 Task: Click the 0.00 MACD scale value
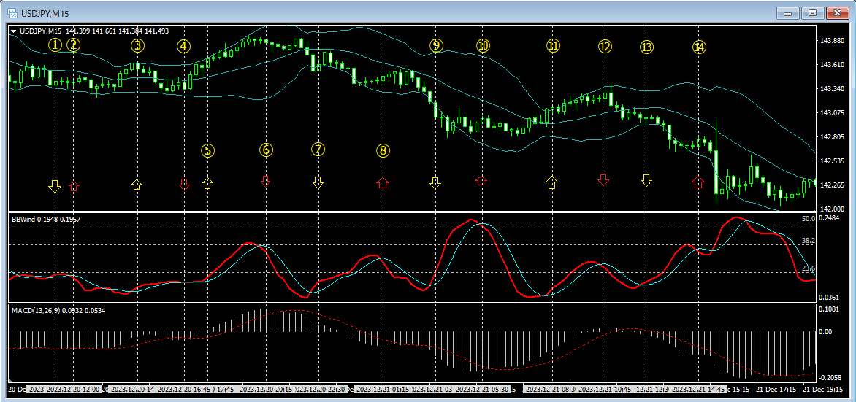pyautogui.click(x=827, y=331)
